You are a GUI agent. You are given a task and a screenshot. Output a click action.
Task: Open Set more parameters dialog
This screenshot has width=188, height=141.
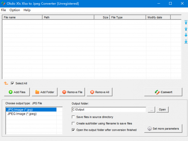[x=163, y=128]
